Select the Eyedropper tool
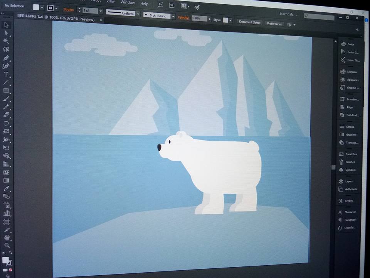The height and width of the screenshot is (278, 370). [x=6, y=189]
